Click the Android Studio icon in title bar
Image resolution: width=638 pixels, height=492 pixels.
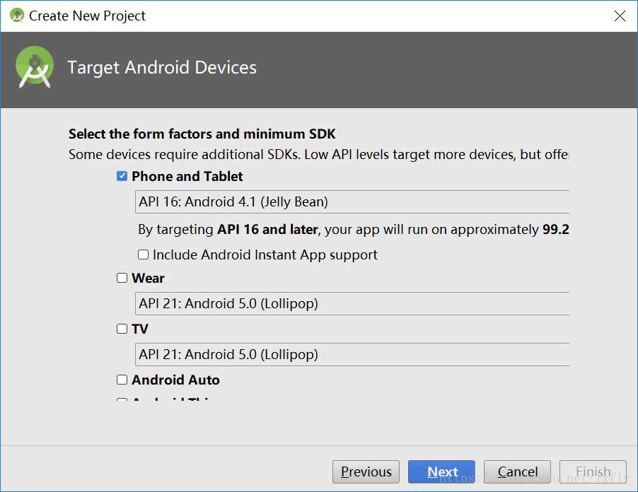17,16
